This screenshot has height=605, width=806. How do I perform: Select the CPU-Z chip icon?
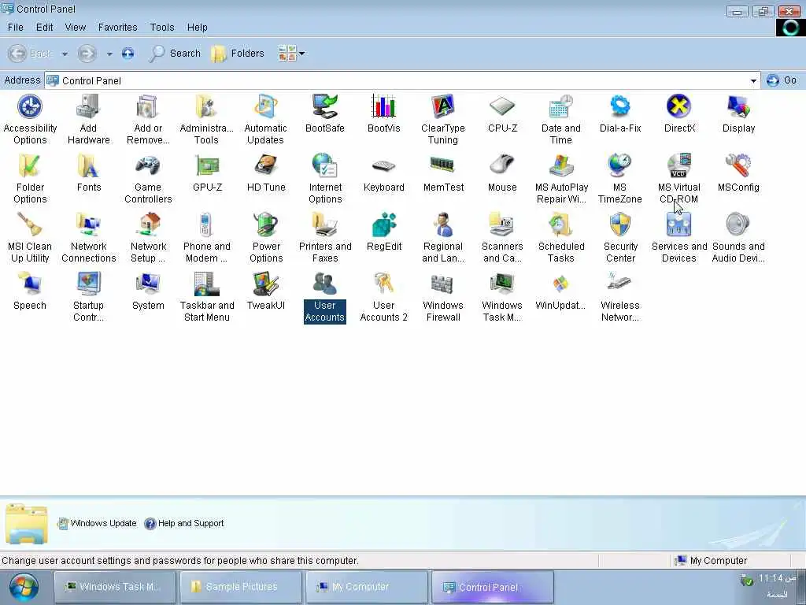click(502, 106)
